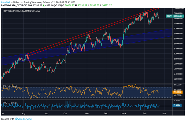Click the Jul label on time axis
The width and height of the screenshot is (186, 122).
(3, 113)
